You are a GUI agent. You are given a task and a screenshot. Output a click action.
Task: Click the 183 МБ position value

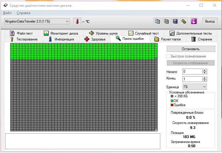(x=189, y=137)
